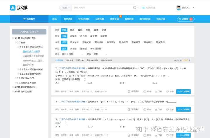Select tree item 集合的分类
Image resolution: width=210 pixels, height=138 pixels.
(28, 65)
